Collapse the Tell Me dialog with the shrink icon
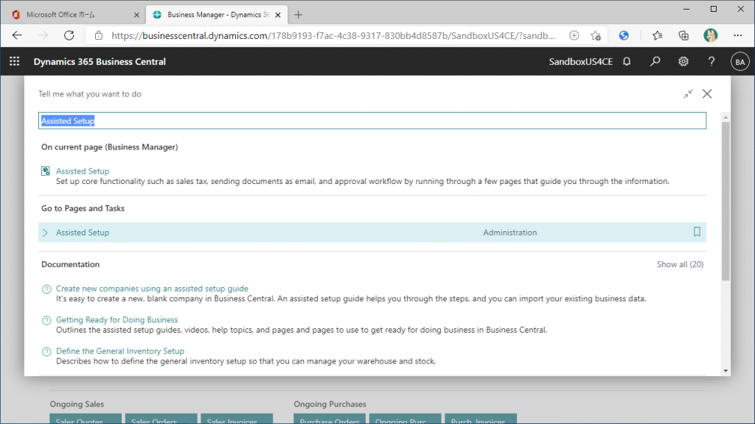 pyautogui.click(x=688, y=93)
